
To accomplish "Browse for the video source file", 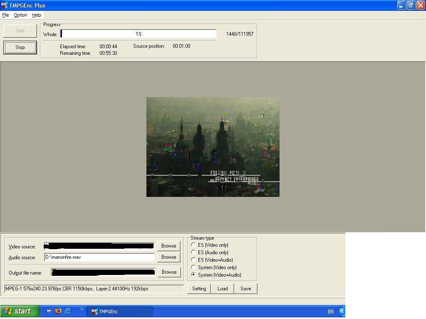I will pyautogui.click(x=169, y=246).
